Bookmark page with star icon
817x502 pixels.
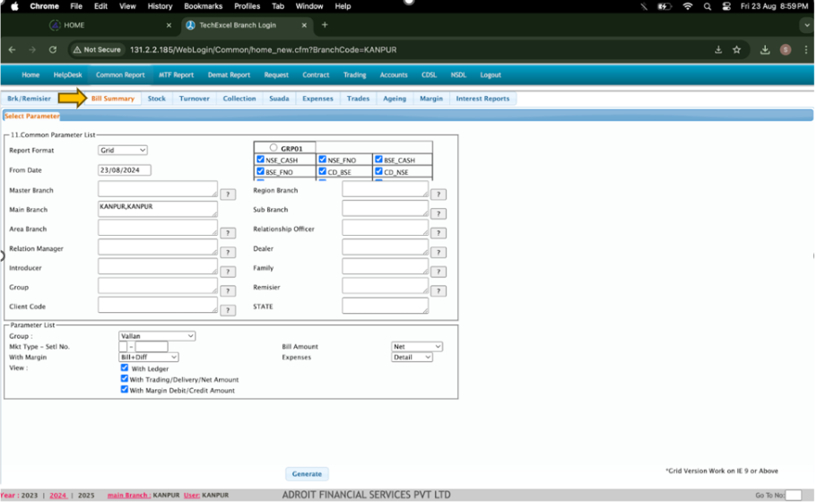tap(736, 50)
